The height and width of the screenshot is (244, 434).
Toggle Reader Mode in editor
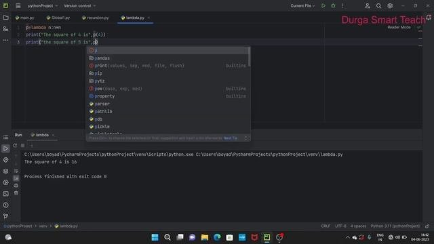pyautogui.click(x=399, y=27)
